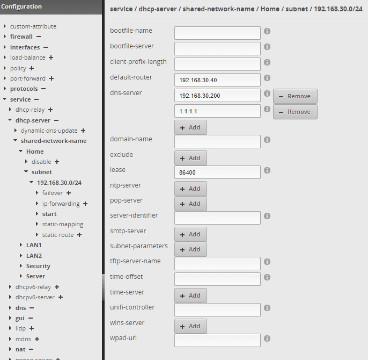Image resolution: width=368 pixels, height=360 pixels.
Task: Click the plus icon next to dynamic-dns-update
Action: (83, 131)
